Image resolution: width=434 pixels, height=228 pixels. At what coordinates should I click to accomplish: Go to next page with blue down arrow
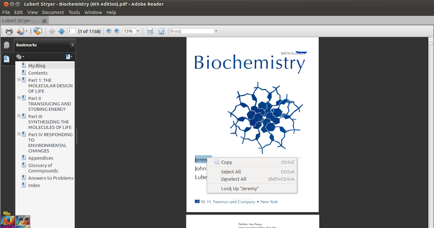(x=61, y=31)
